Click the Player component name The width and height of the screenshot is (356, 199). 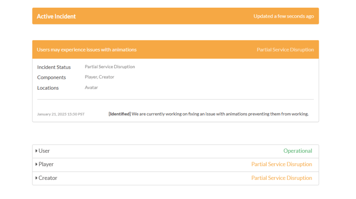(x=46, y=164)
